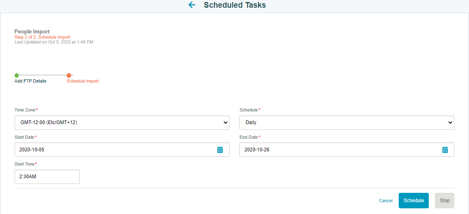
Task: Click the Add FTP Details step label
Action: [x=30, y=81]
